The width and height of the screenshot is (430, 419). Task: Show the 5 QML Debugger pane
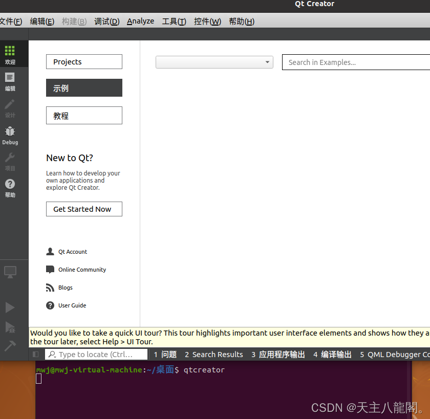tap(394, 355)
